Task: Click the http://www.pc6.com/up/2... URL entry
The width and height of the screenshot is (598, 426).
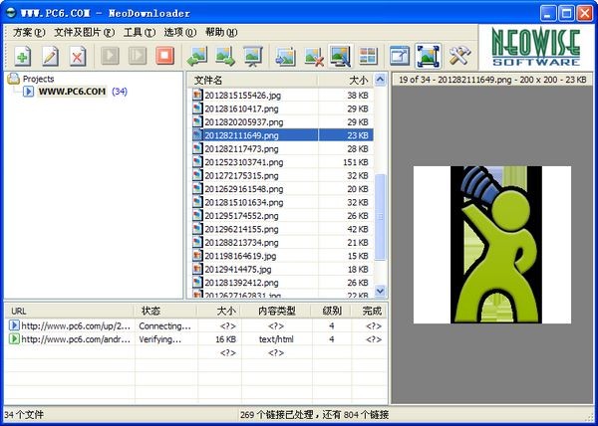Action: coord(76,325)
